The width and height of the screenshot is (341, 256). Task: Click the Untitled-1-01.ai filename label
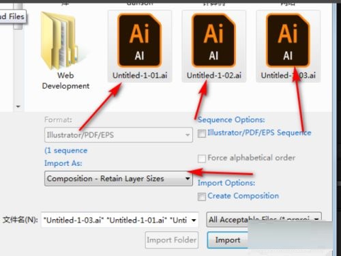point(140,75)
